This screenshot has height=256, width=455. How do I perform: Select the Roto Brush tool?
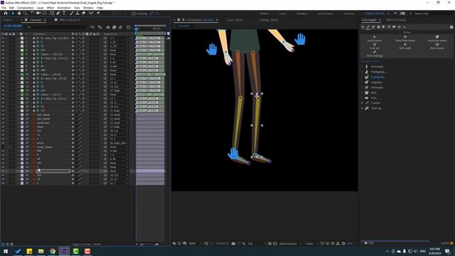92,14
